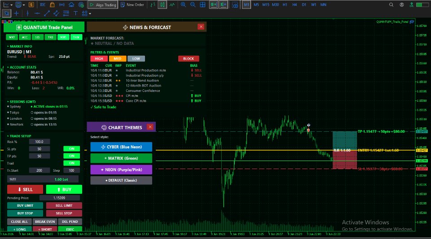Viewport: 431px width, 239px height.
Task: Apply MATRIX (Green) theme
Action: click(x=121, y=158)
